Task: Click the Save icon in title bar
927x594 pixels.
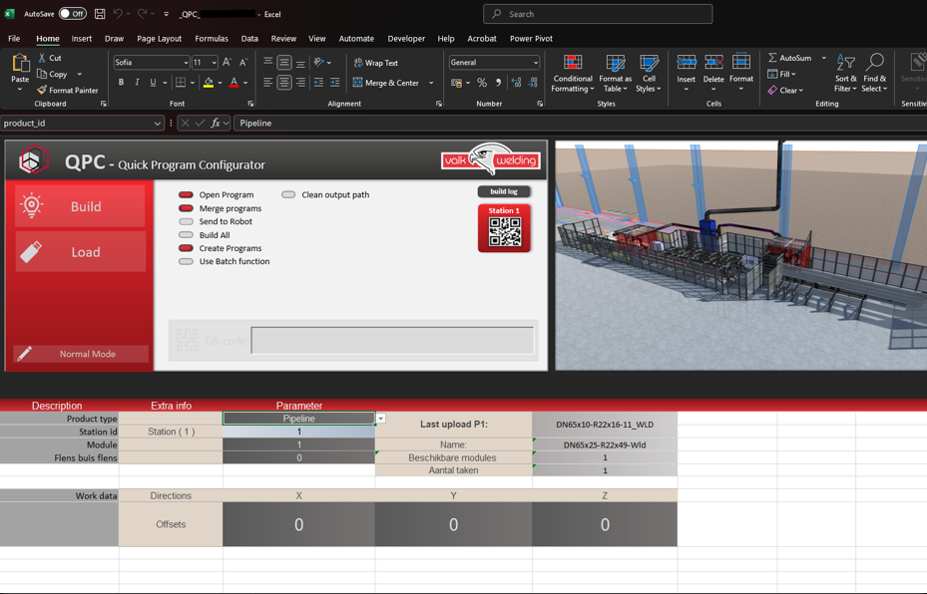Action: tap(100, 14)
